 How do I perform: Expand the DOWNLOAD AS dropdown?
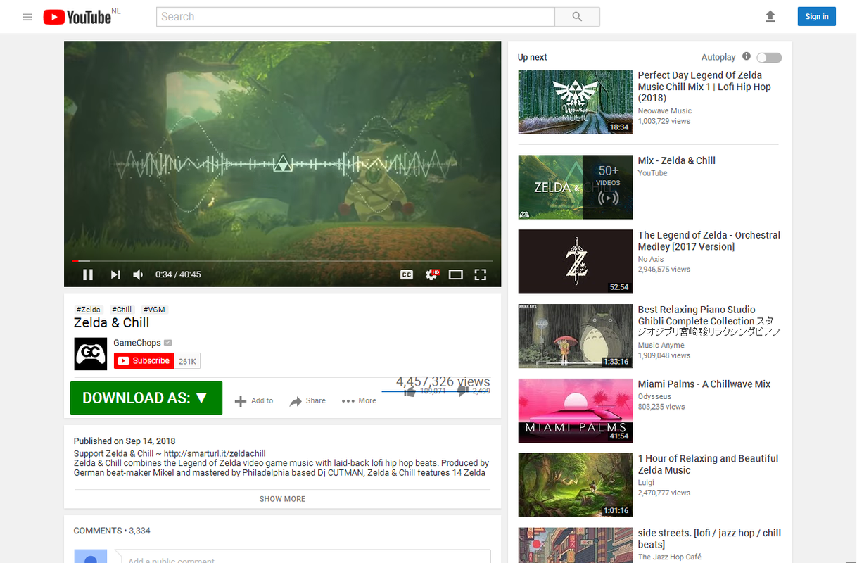click(146, 398)
